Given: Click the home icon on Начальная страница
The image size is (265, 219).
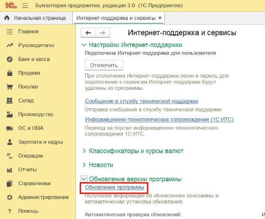Looking at the screenshot, I should click(7, 18).
